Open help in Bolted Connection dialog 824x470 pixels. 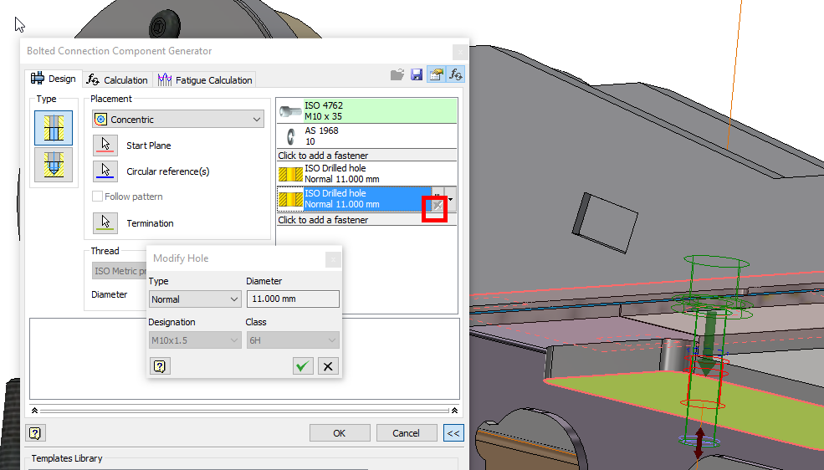click(x=35, y=433)
